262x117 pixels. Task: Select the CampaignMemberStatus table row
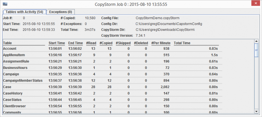tap(113, 81)
